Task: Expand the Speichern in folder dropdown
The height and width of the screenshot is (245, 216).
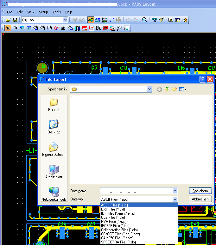Action: (x=149, y=89)
